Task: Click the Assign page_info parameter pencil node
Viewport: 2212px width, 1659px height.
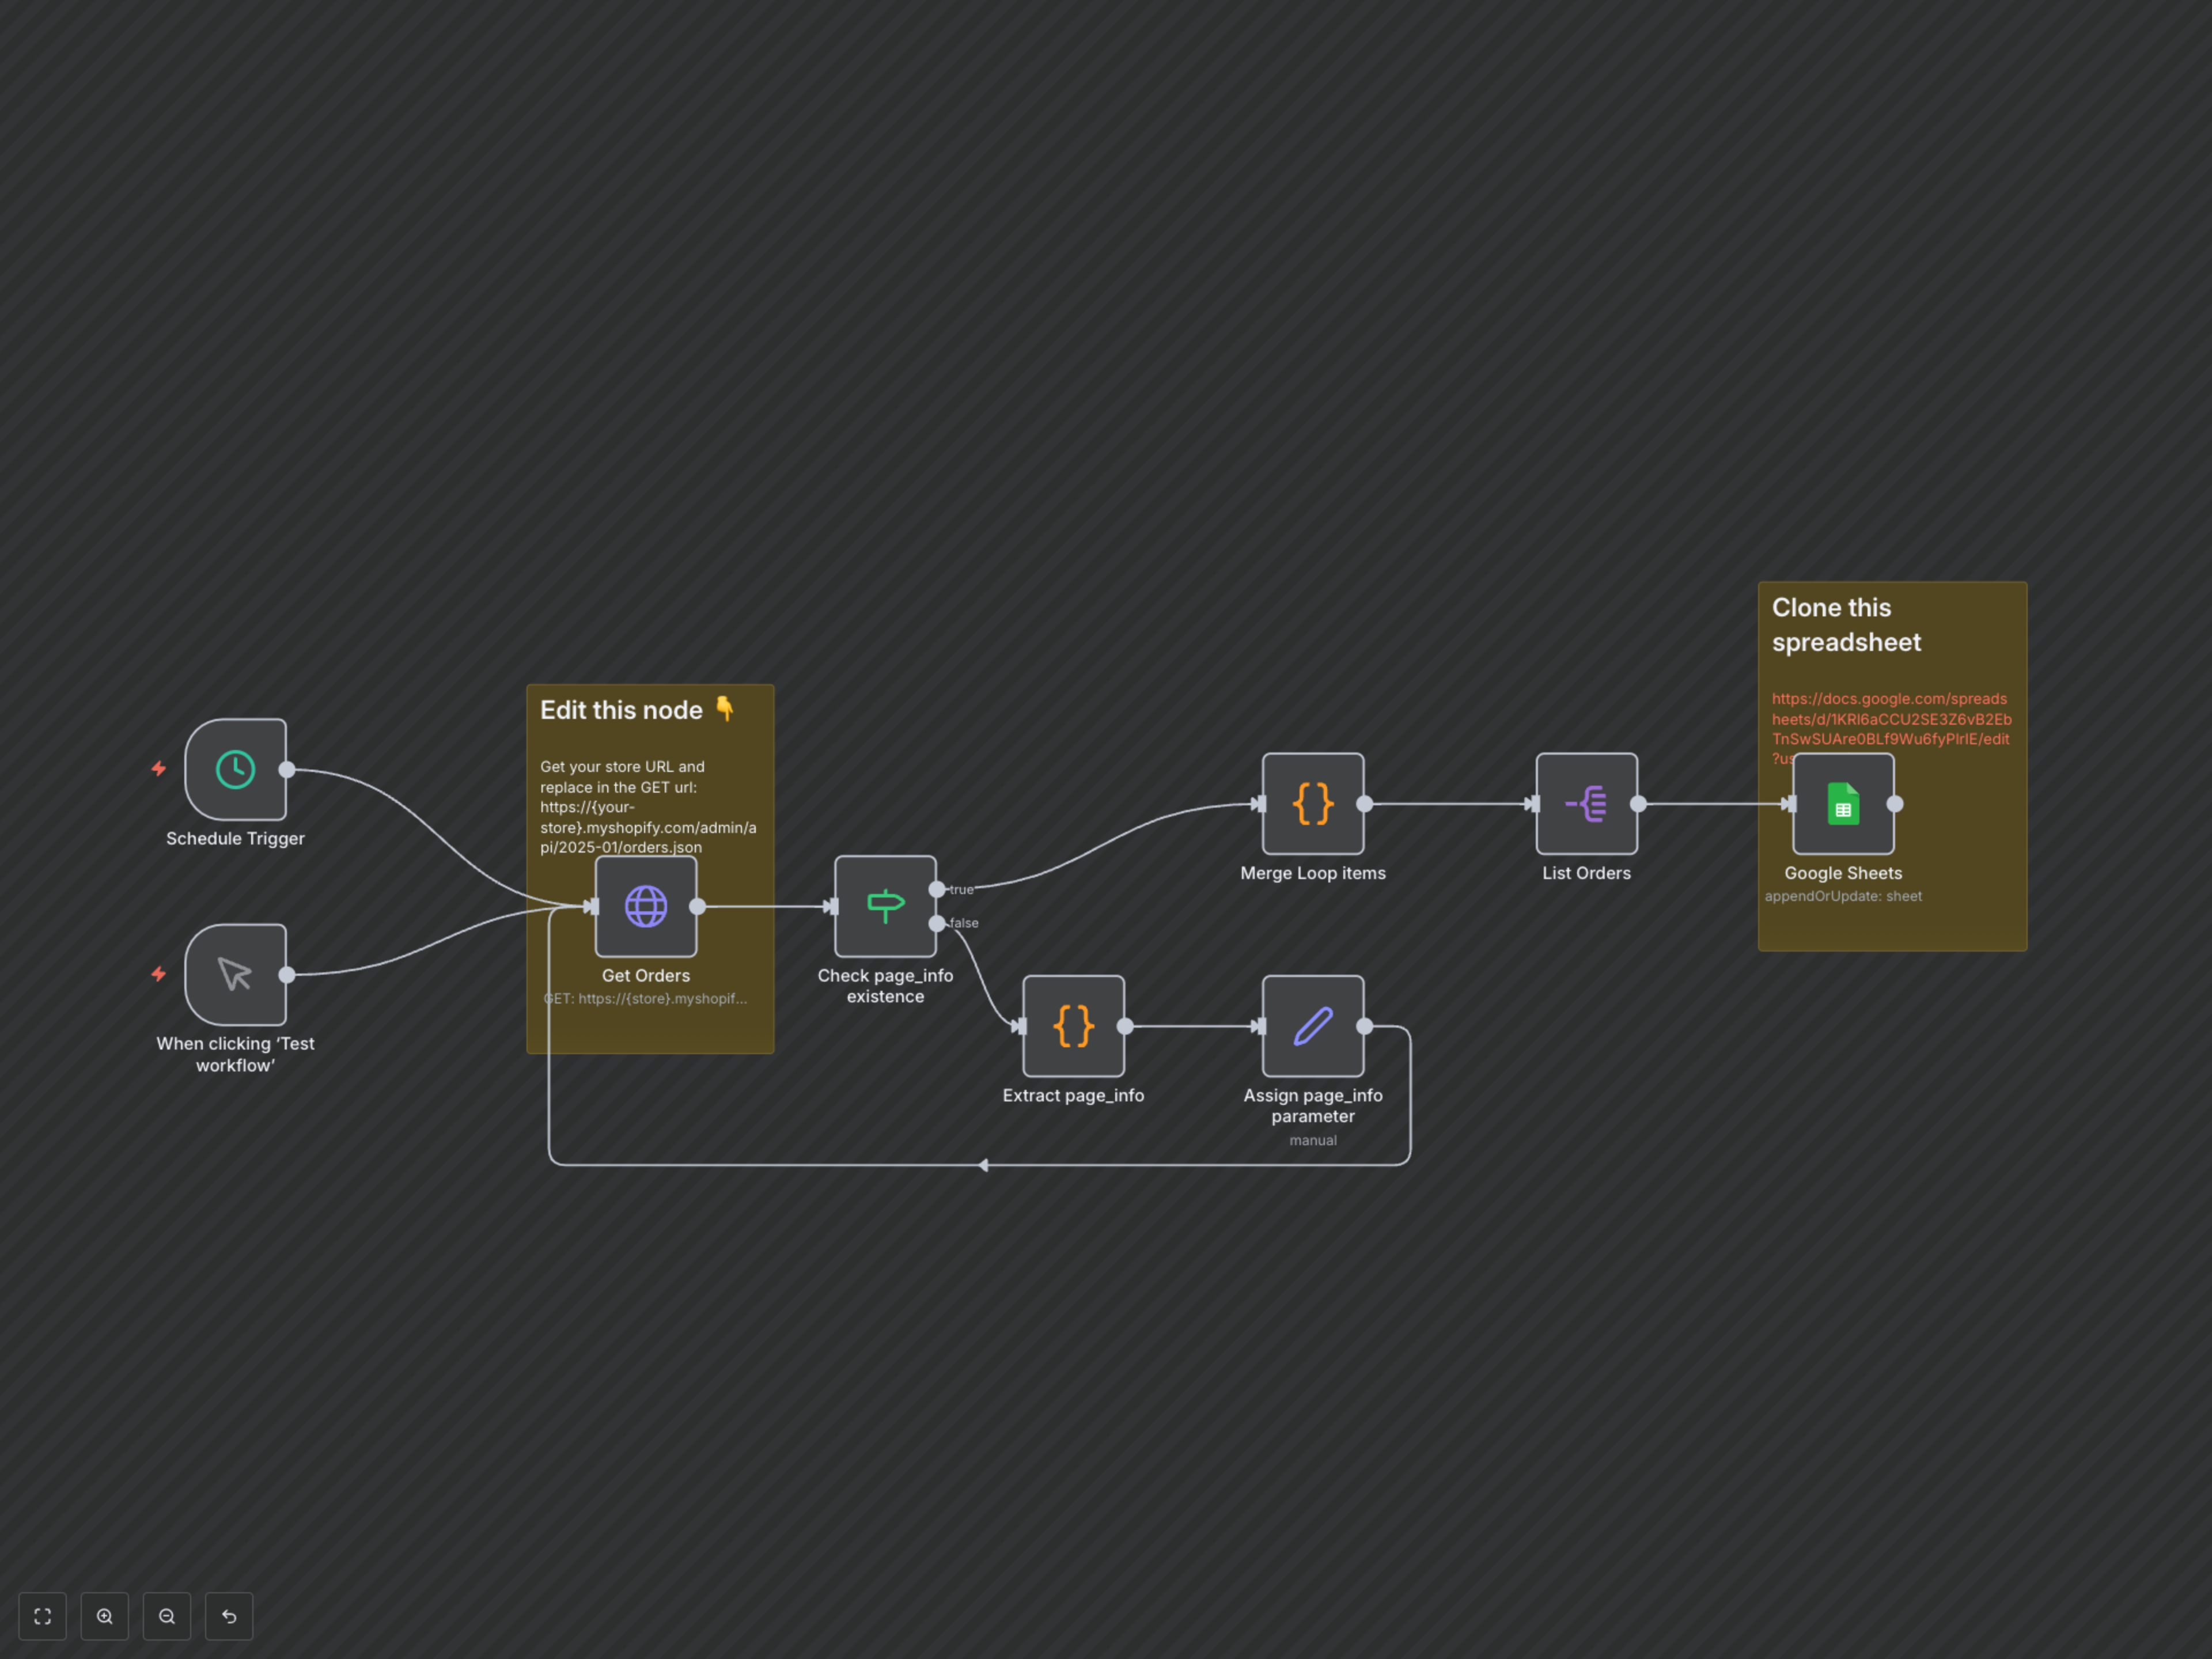Action: pos(1312,1026)
